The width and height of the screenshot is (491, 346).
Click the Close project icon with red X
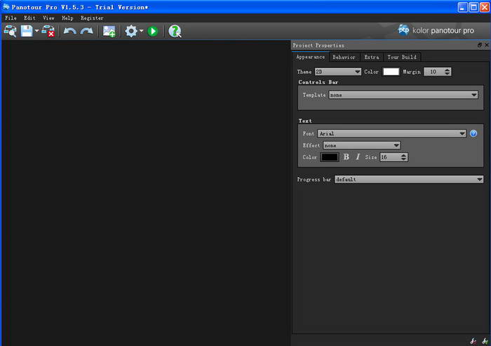48,32
